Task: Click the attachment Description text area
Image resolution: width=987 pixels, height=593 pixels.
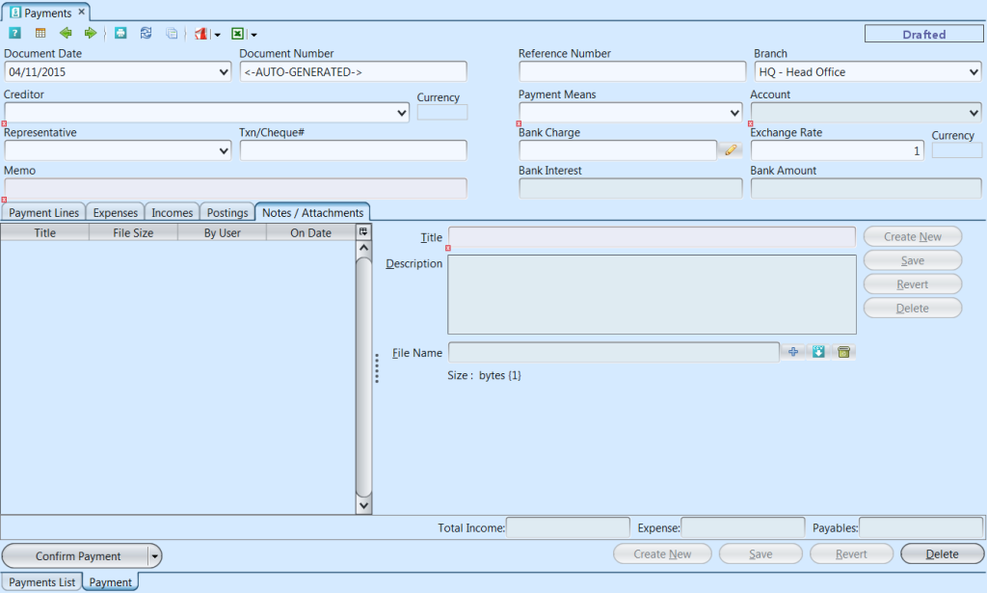Action: pos(652,295)
